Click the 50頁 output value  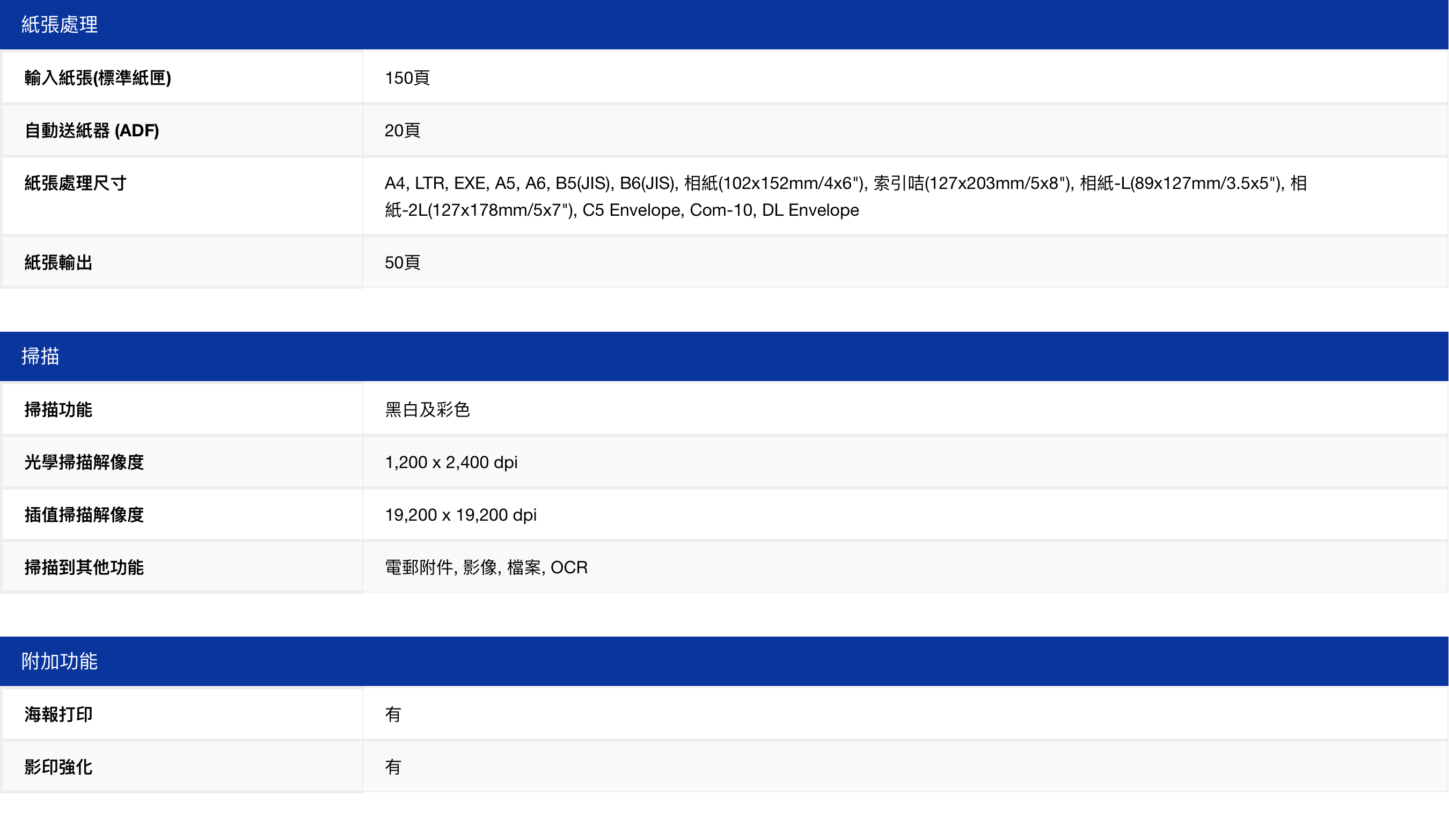(402, 262)
